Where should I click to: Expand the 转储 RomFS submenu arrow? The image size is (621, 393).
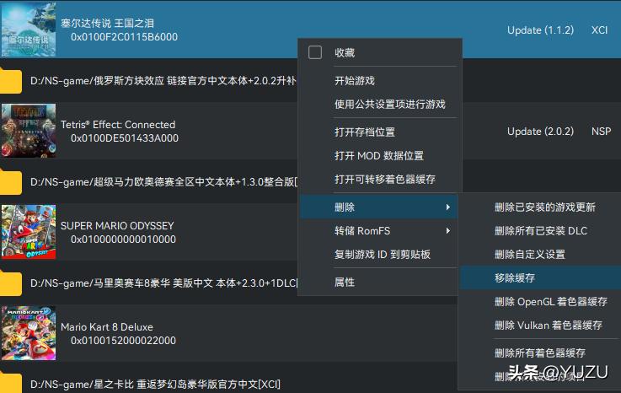pos(447,231)
